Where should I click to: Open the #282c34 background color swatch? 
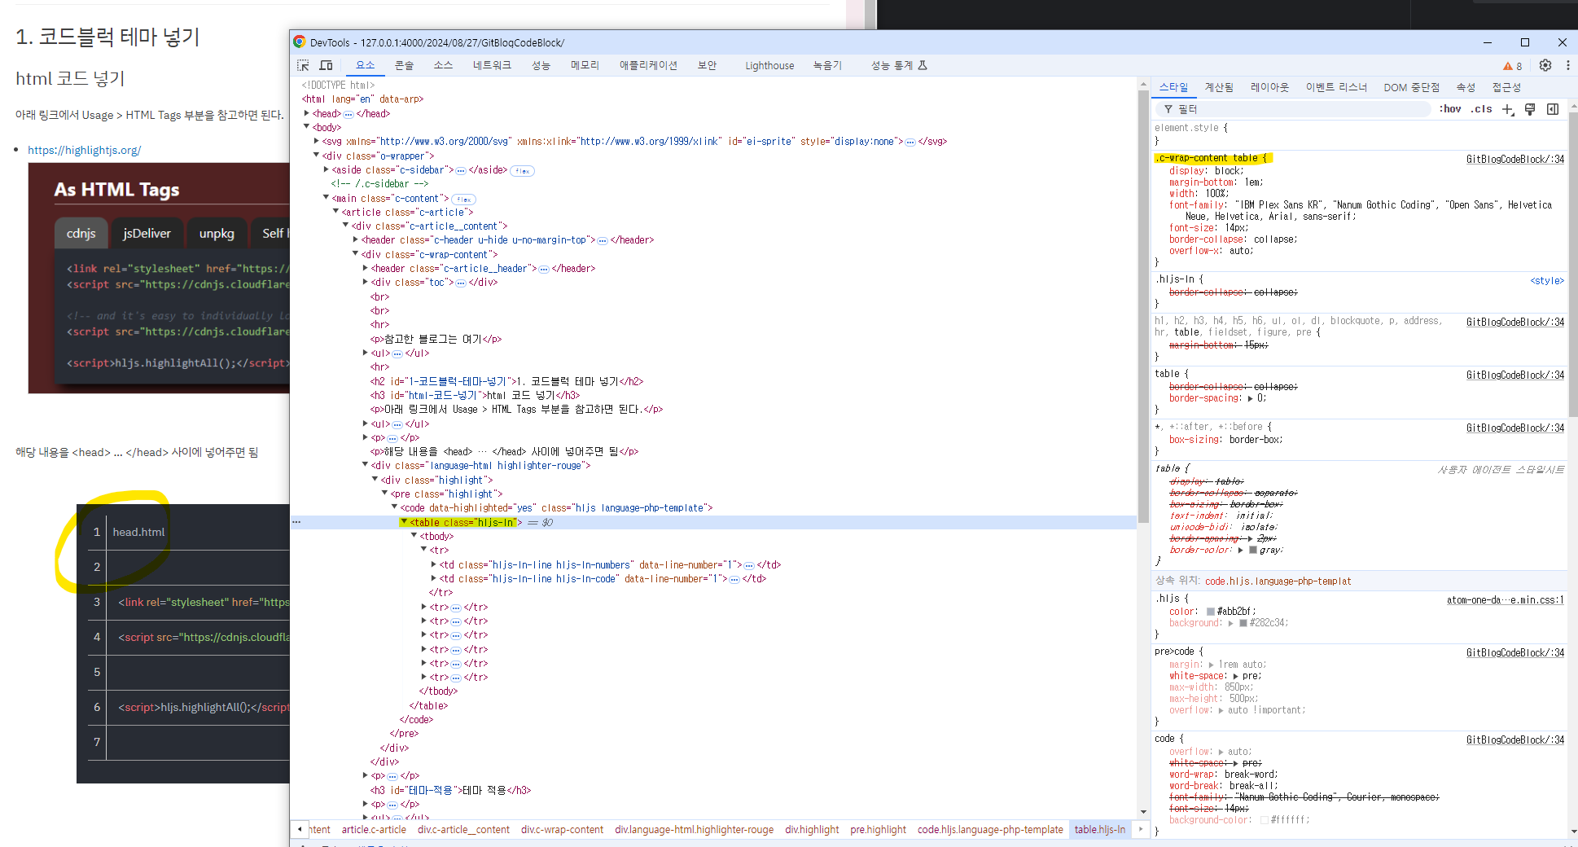1243,623
